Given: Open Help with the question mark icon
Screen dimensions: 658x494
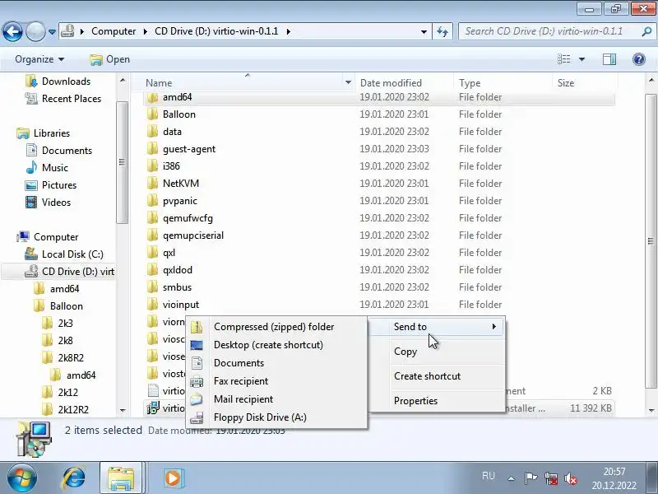Looking at the screenshot, I should [639, 59].
